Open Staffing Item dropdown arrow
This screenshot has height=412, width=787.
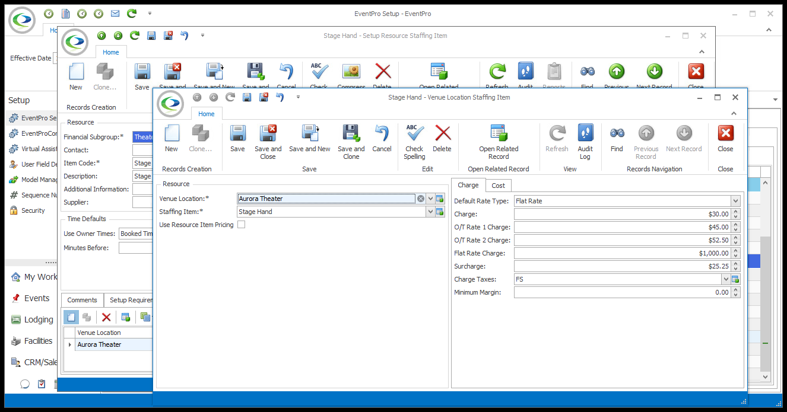coord(430,212)
